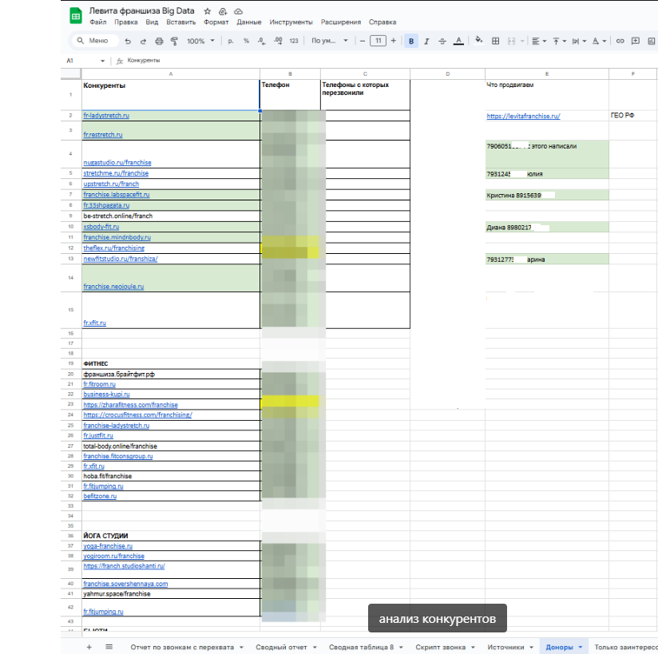Image resolution: width=658 pixels, height=654 pixels.
Task: Open the font dropdown
Action: pyautogui.click(x=329, y=41)
